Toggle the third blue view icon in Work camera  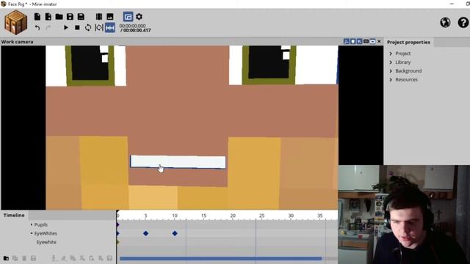tap(359, 41)
